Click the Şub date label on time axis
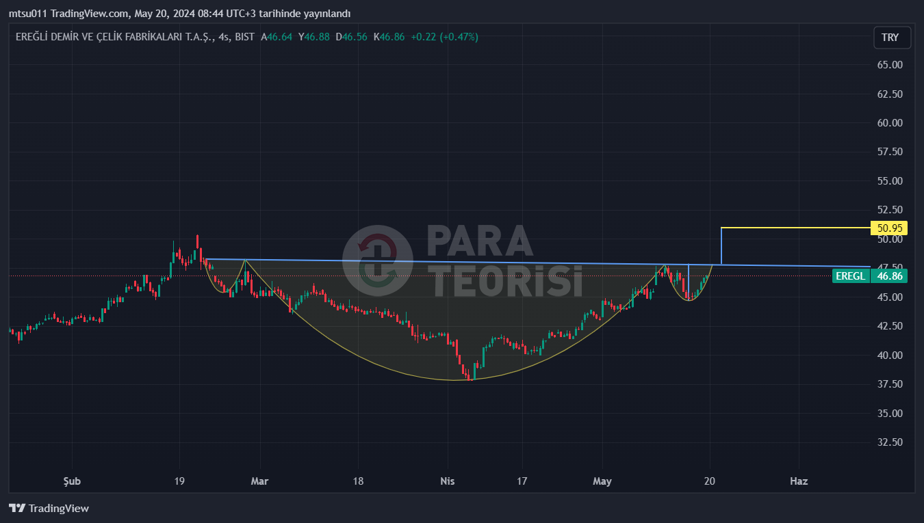The height and width of the screenshot is (523, 924). [72, 481]
